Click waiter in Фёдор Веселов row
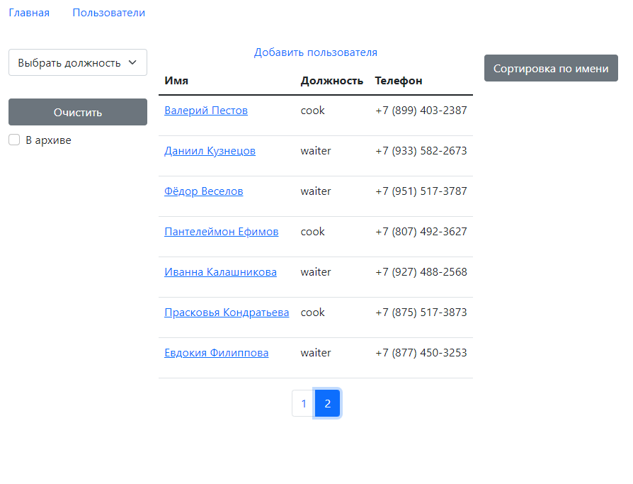The image size is (633, 484). [316, 191]
